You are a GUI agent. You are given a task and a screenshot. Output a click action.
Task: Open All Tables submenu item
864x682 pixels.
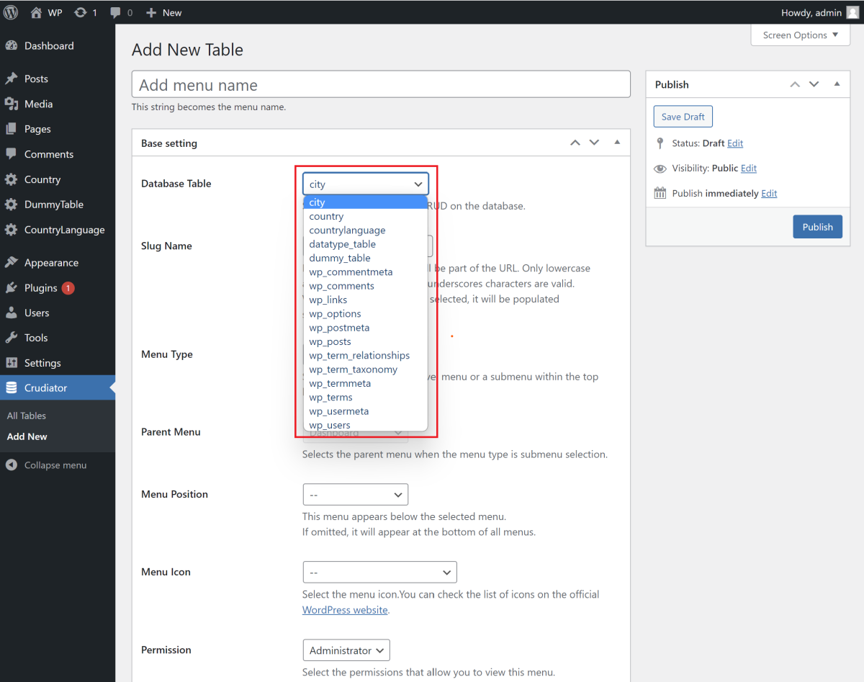click(x=27, y=416)
